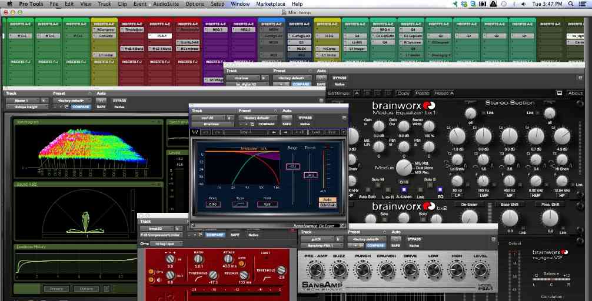The width and height of the screenshot is (592, 301).
Task: Click BYPASS in the RDeEsser plugin header
Action: [x=305, y=118]
